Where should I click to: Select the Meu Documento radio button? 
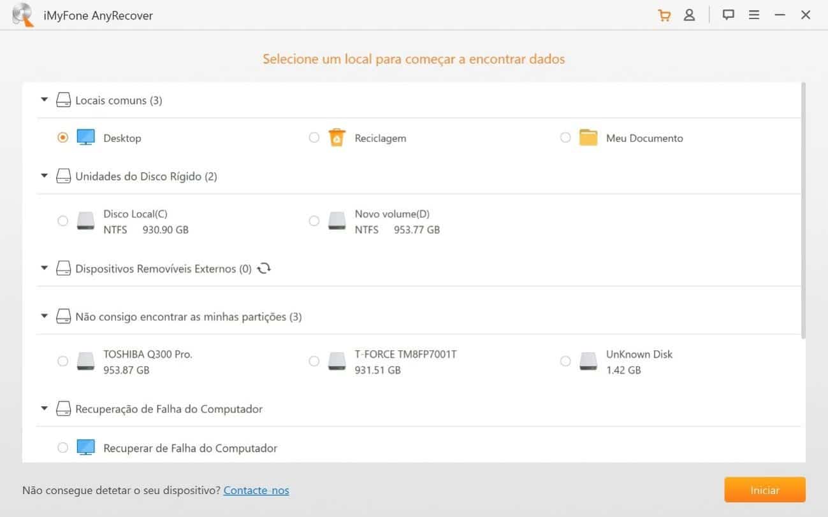[x=565, y=138]
